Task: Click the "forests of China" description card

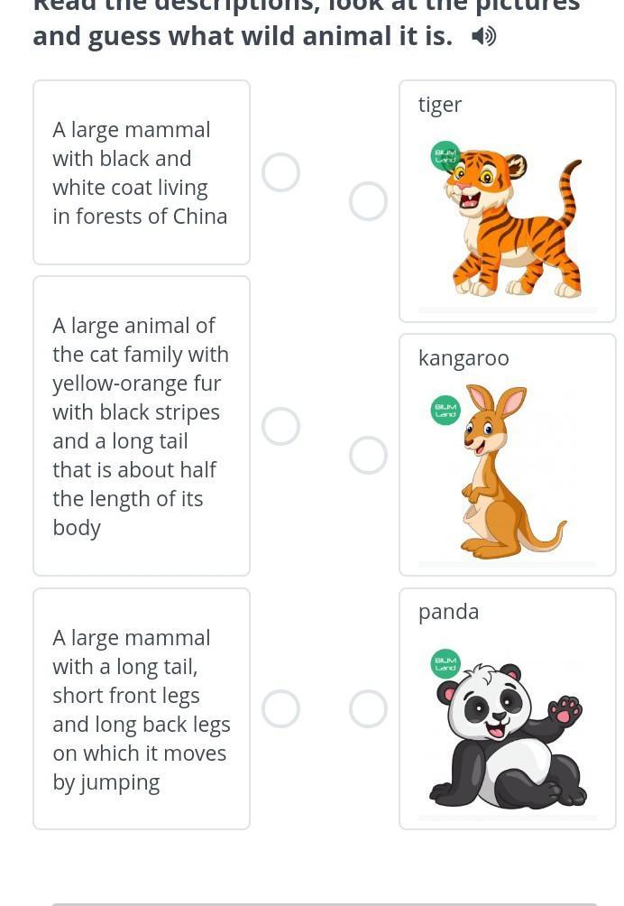Action: click(x=141, y=172)
